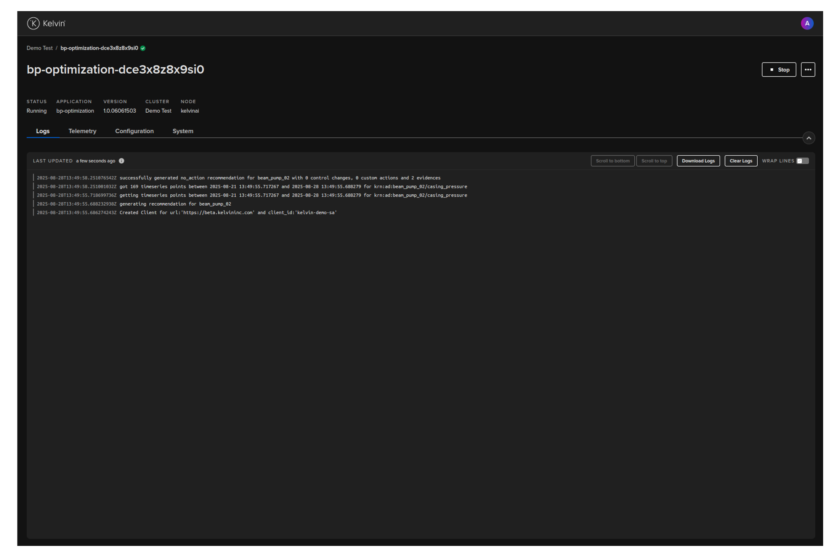Open the Configuration tab
The height and width of the screenshot is (557, 840).
134,131
